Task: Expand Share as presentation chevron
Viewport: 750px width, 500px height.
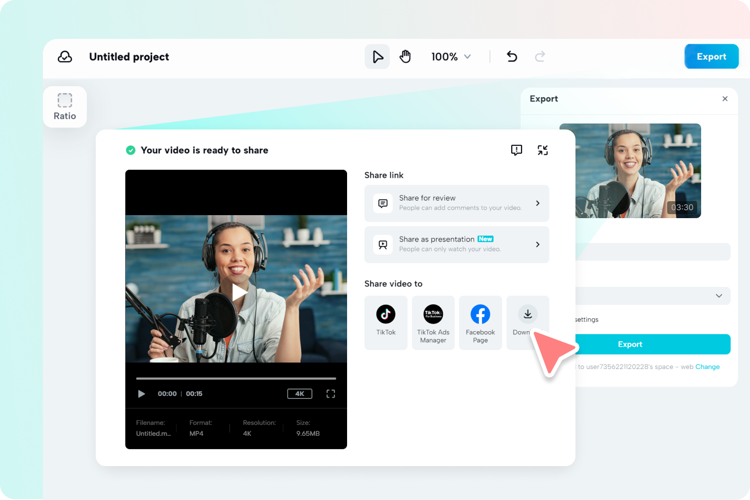Action: 538,245
